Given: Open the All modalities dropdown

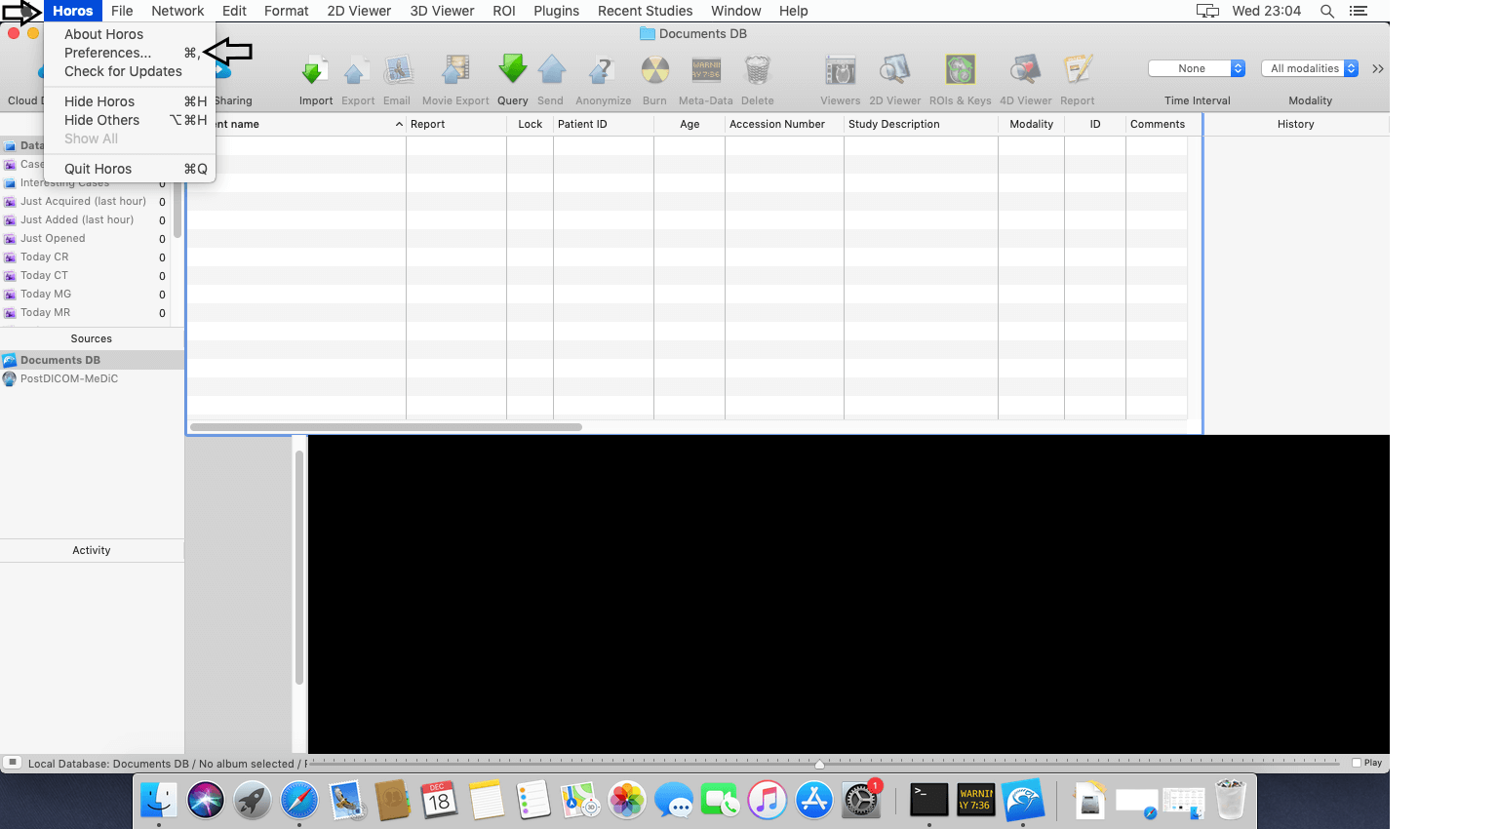Looking at the screenshot, I should [x=1310, y=68].
